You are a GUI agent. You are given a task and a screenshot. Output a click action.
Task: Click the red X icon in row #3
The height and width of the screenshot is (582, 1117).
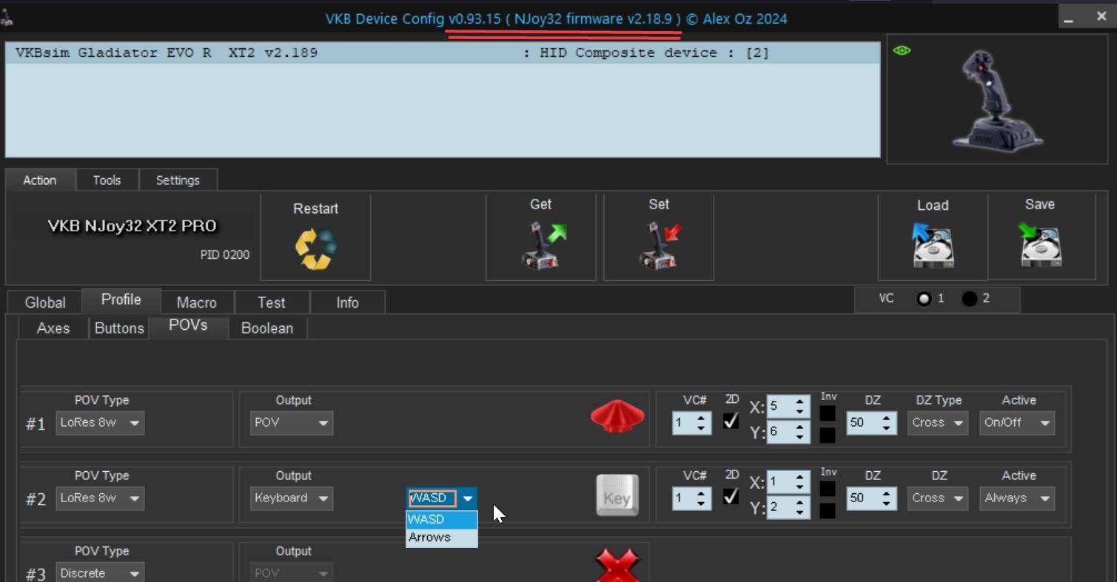pyautogui.click(x=617, y=566)
